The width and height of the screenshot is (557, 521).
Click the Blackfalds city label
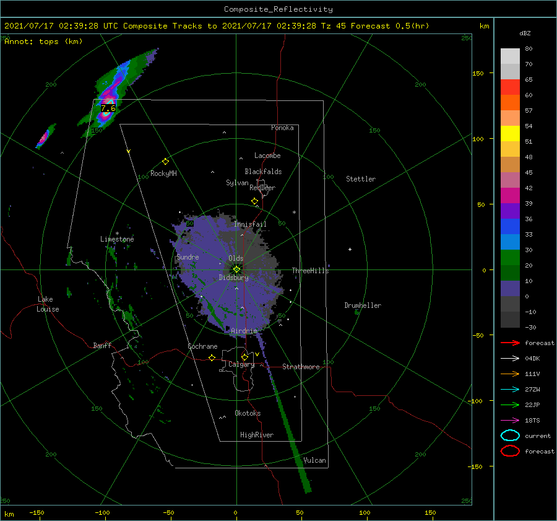(x=263, y=172)
